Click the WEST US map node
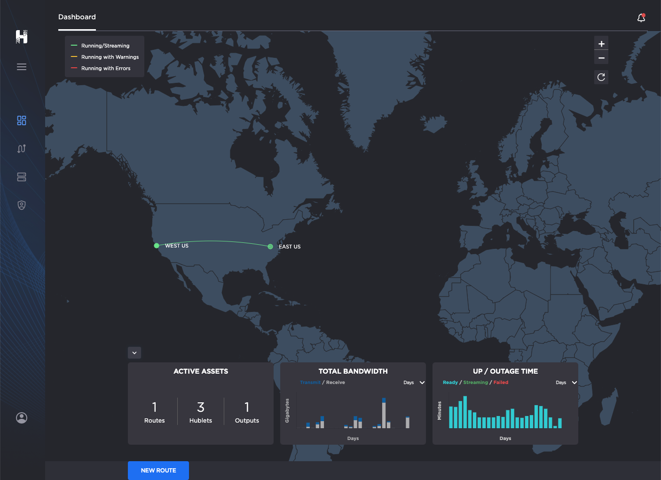The image size is (661, 480). click(x=157, y=246)
